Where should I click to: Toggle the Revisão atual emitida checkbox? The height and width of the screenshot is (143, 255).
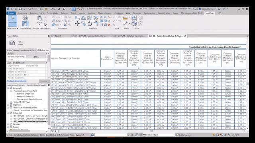27,75
